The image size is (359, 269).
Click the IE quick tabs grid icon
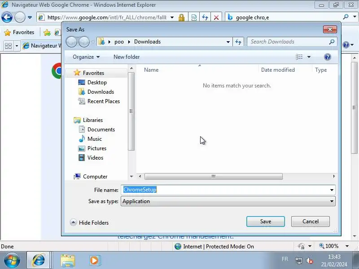[8, 46]
